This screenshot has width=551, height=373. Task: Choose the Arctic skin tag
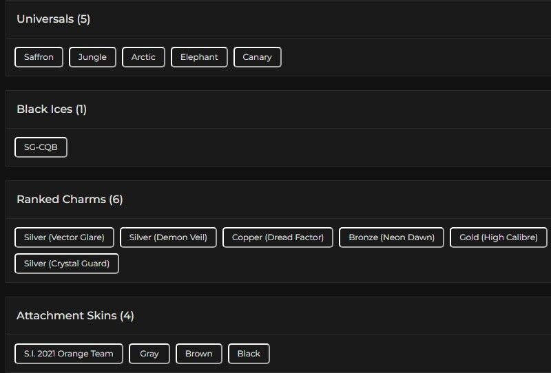tap(143, 57)
